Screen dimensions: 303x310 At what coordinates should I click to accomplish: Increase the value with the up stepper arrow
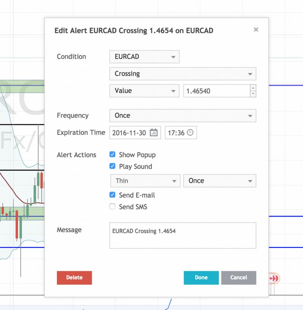click(253, 88)
